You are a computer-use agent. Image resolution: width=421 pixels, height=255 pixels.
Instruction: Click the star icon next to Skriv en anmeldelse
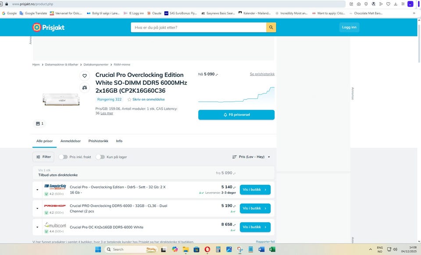(129, 100)
